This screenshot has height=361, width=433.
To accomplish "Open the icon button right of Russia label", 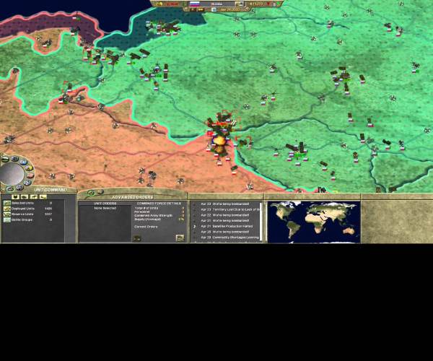I will pos(240,4).
